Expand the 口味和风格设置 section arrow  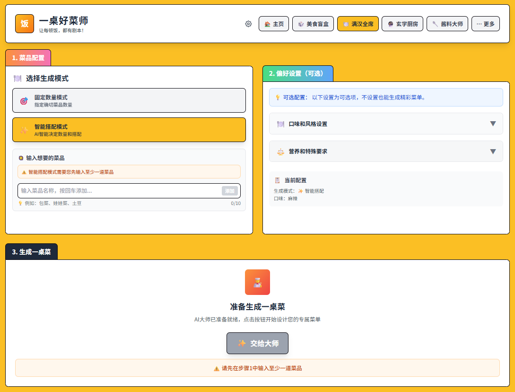tap(493, 124)
